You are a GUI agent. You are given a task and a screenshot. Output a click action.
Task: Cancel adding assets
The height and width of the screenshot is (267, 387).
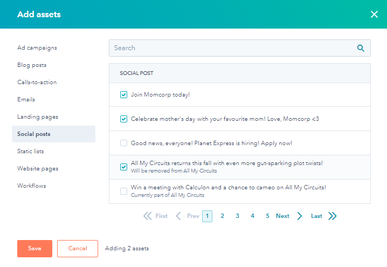pos(78,249)
